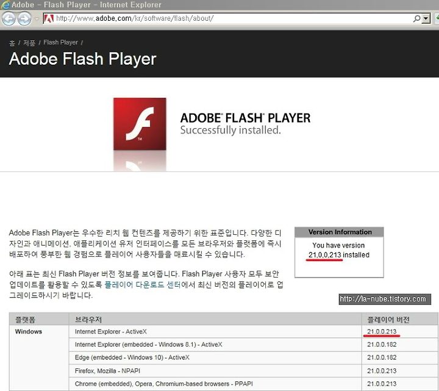Click version 21.0.0.182 in the Edge row
439x391 pixels.
click(x=382, y=357)
